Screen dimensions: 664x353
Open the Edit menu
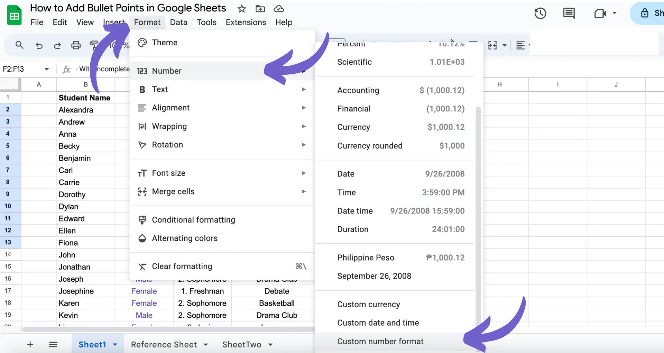[60, 22]
